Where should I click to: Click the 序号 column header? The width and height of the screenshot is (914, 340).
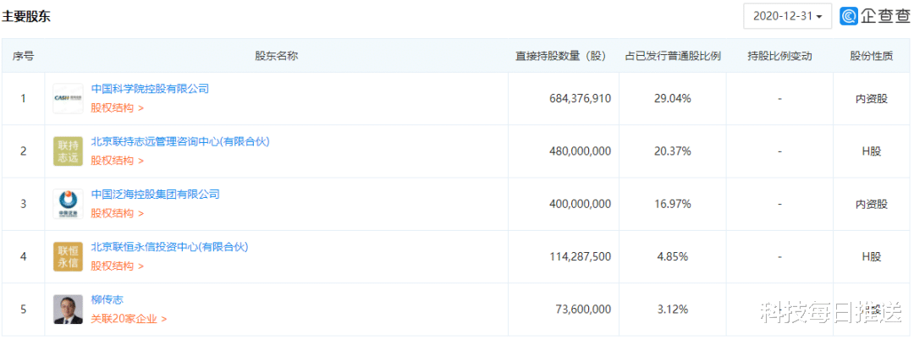tap(24, 57)
